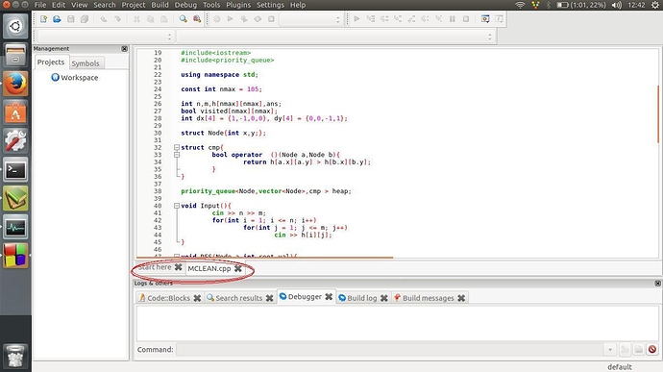Open the build target dropdown
This screenshot has width=663, height=372.
pos(310,19)
